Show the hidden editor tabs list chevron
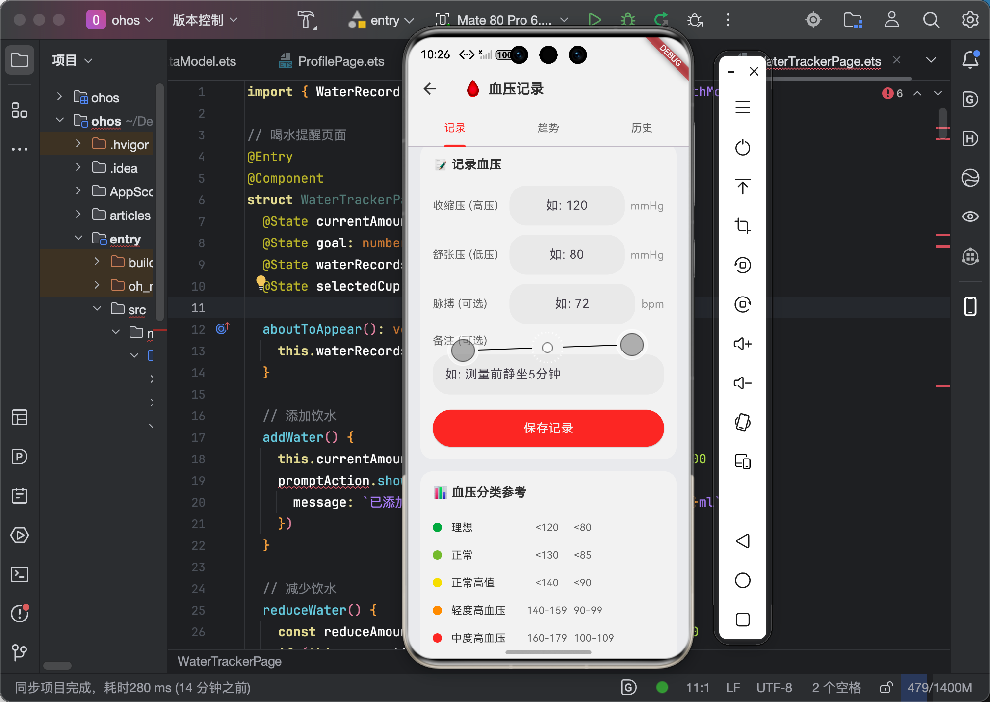 (931, 60)
